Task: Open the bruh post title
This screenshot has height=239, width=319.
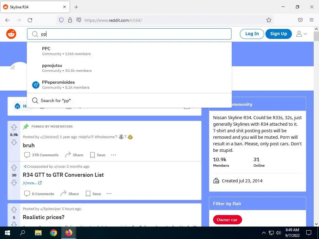Action: point(29,146)
